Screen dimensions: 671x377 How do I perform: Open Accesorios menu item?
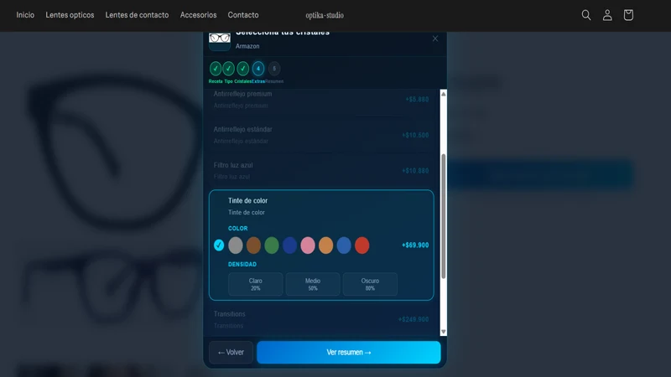198,15
